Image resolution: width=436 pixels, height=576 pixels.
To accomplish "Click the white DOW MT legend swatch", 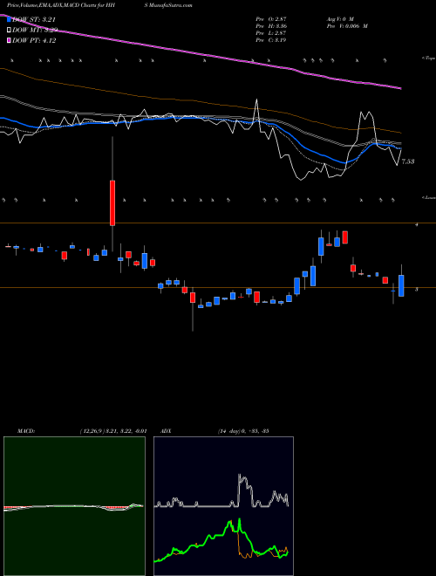I will [x=9, y=31].
